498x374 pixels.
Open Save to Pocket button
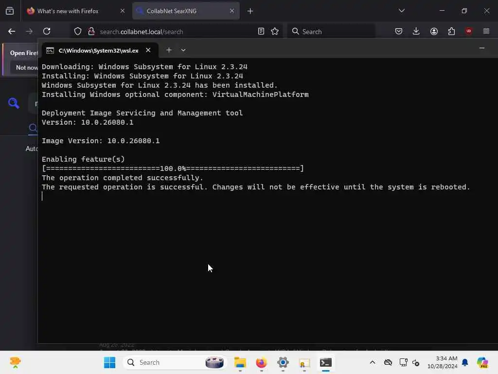pos(399,31)
